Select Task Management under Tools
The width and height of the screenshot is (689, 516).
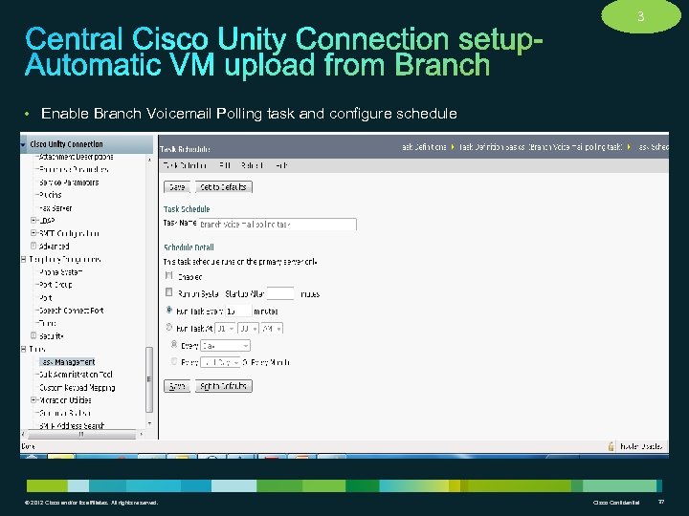point(68,362)
